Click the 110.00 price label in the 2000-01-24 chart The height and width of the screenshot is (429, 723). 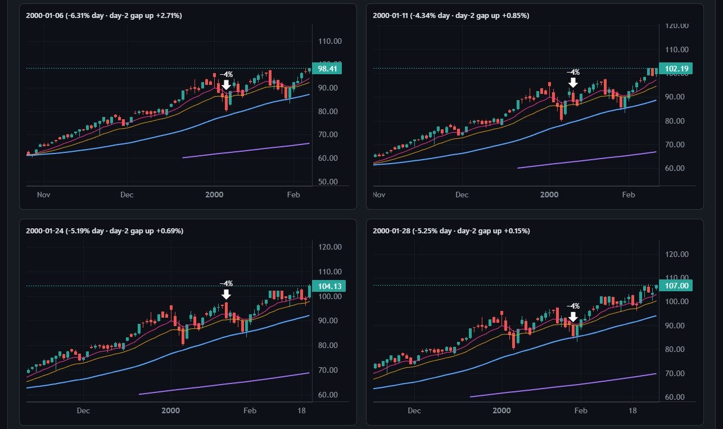click(329, 271)
